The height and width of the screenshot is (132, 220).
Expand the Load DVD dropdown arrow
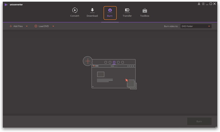click(x=53, y=26)
